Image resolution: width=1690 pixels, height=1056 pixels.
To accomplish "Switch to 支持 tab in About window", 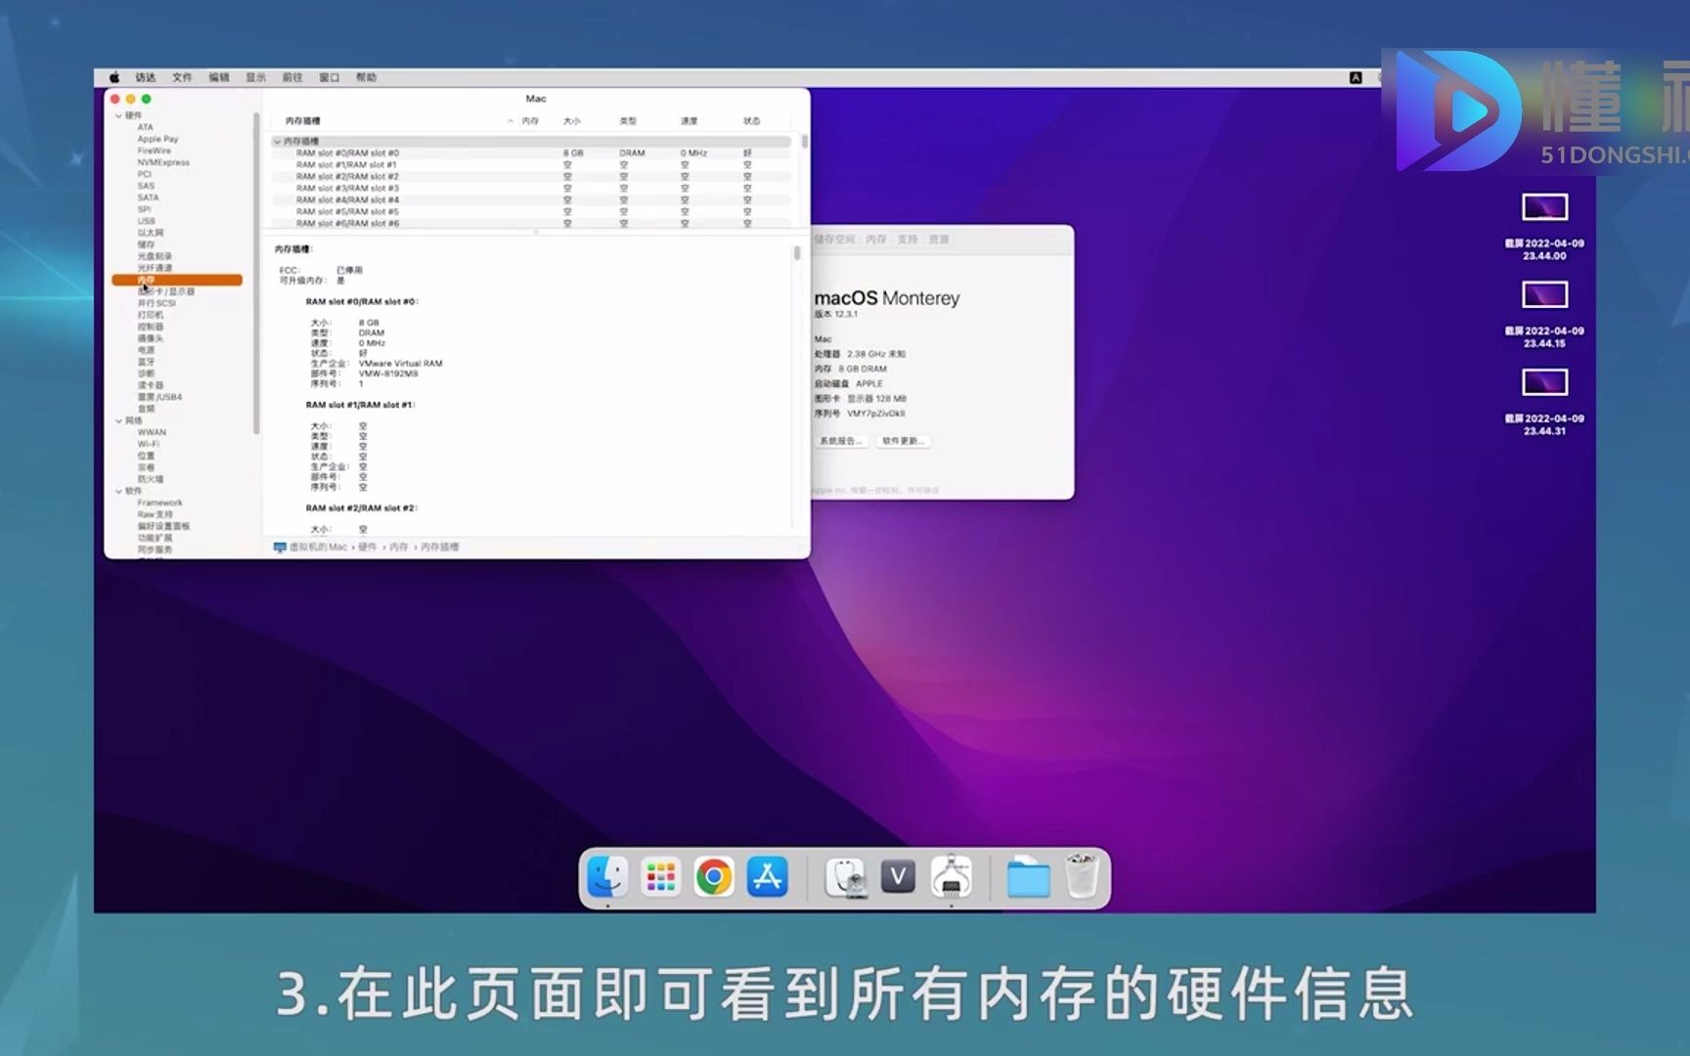I will pyautogui.click(x=908, y=240).
